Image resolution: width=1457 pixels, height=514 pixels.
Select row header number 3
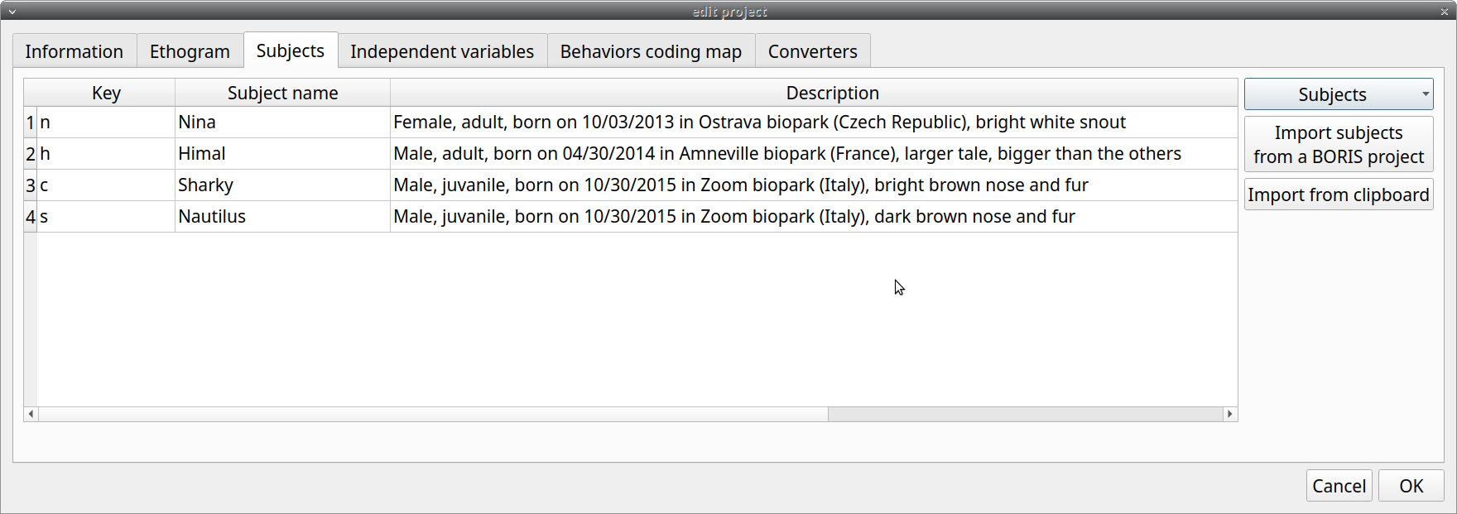31,185
